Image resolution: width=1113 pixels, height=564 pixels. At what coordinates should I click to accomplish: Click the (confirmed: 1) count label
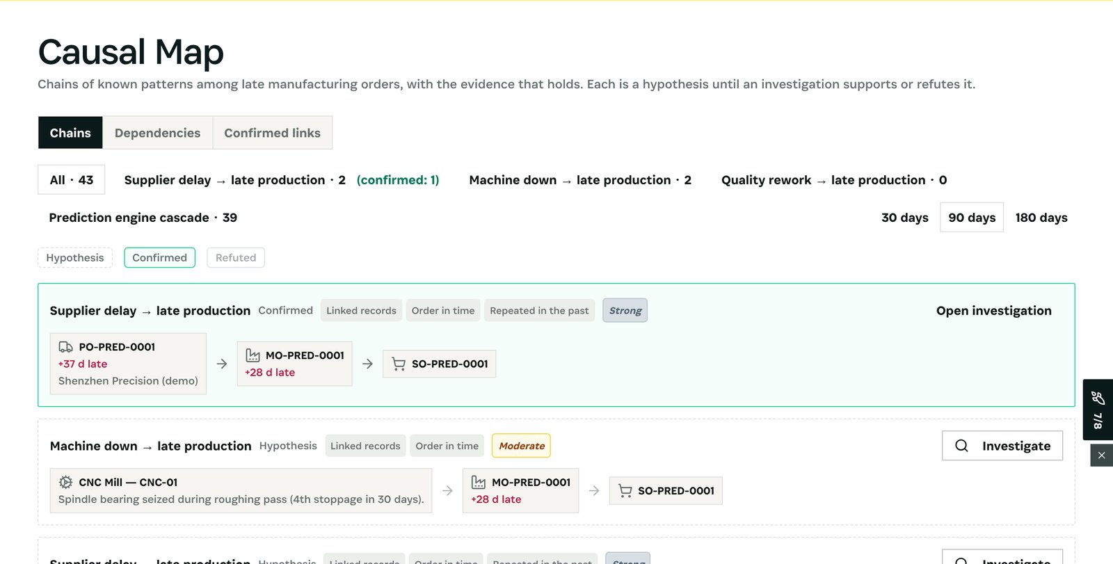[398, 180]
